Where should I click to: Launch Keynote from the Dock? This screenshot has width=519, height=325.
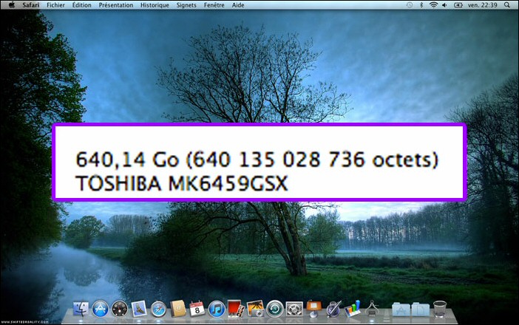click(313, 309)
